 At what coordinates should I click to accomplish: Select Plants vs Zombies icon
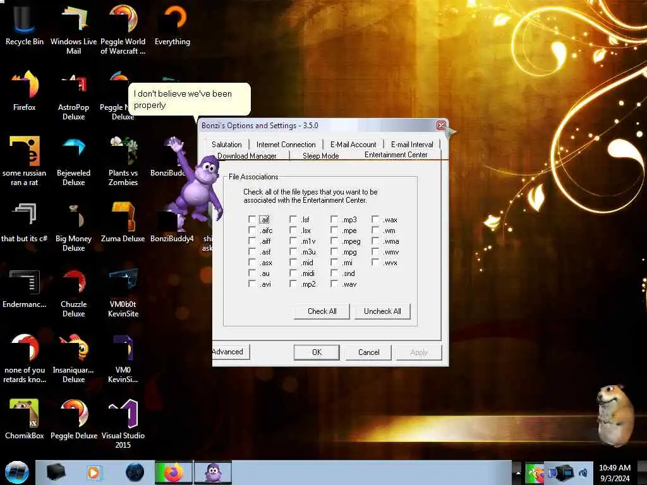point(123,161)
